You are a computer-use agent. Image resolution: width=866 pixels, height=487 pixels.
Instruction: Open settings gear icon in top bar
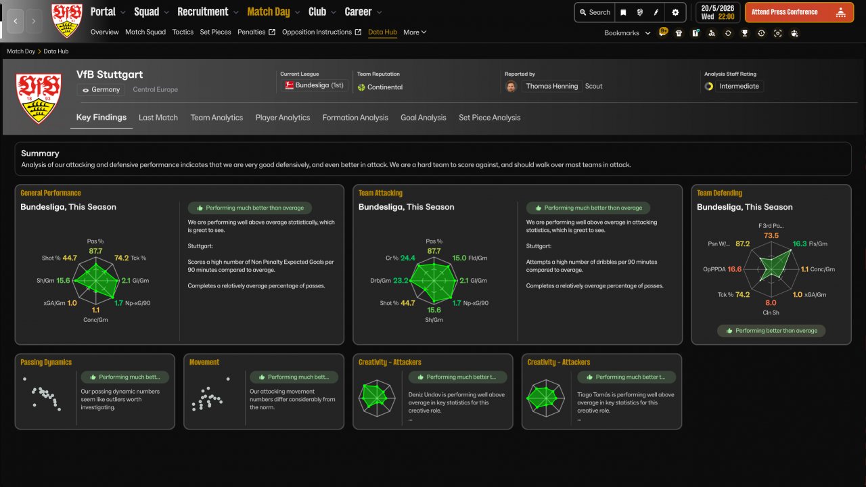(675, 12)
